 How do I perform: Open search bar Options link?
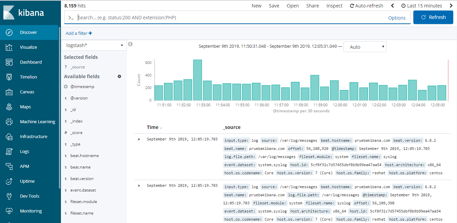(x=397, y=18)
